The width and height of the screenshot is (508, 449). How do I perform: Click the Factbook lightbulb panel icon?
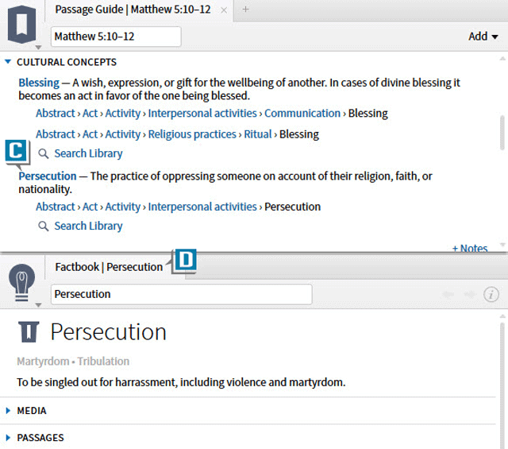point(23,282)
